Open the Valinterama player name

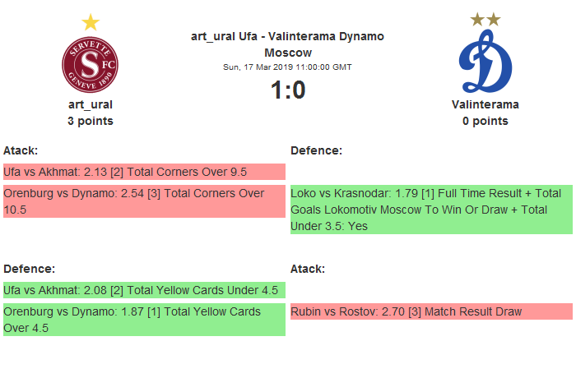[485, 104]
